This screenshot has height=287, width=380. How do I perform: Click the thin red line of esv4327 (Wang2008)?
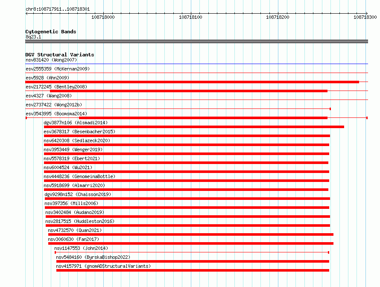click(x=196, y=100)
